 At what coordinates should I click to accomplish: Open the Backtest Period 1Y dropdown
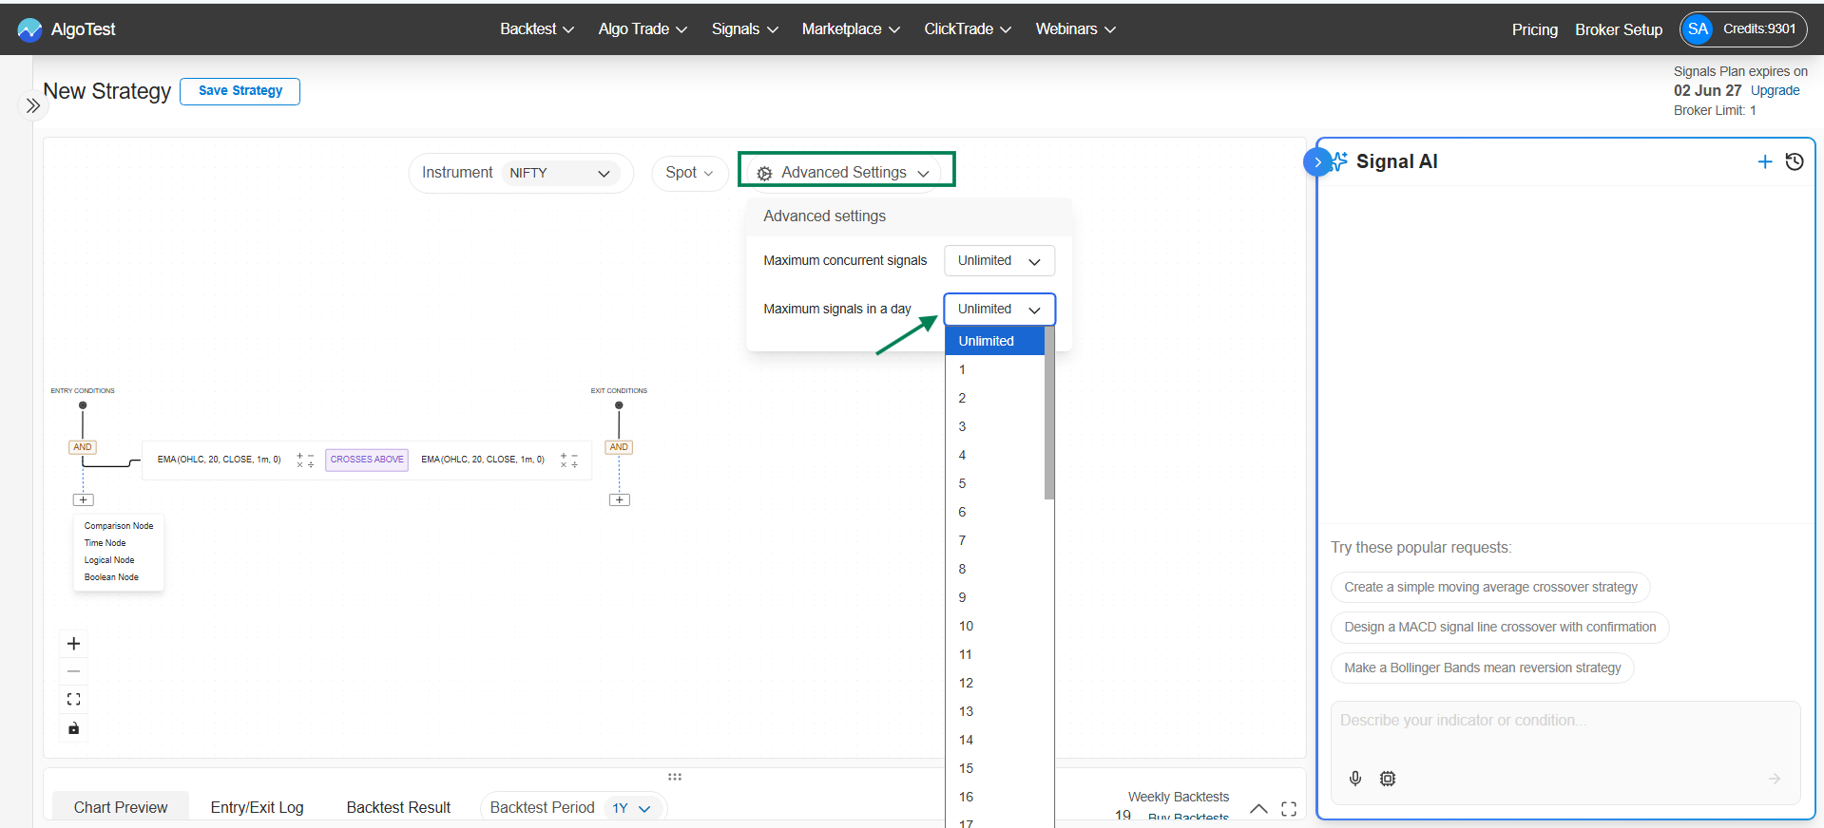coord(631,808)
